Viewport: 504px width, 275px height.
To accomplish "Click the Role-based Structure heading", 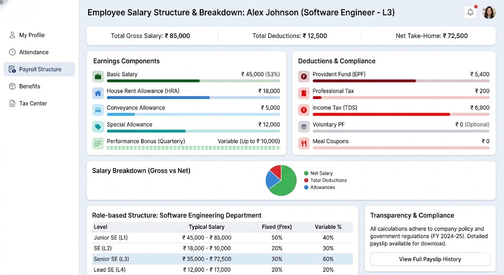I will pos(177,215).
